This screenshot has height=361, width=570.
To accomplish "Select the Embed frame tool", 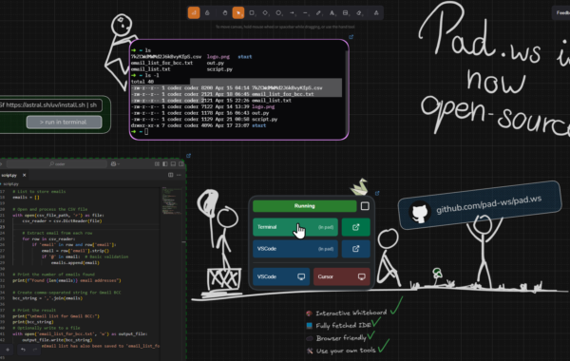I will (346, 13).
